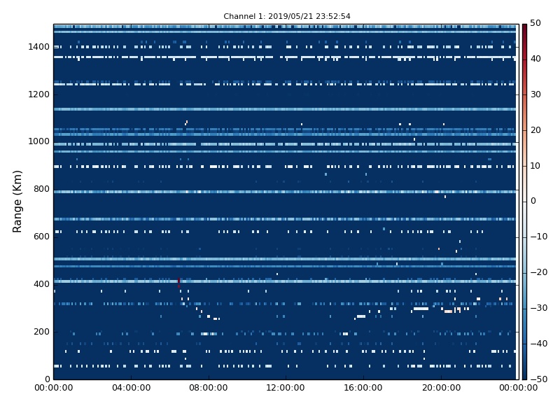The image size is (560, 420).
Task: Click the plot title 'Channel 1: 2019/05/21 23:52:54'
Action: click(287, 16)
